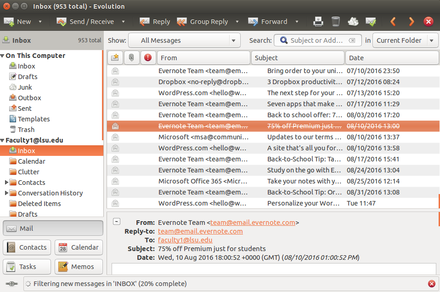Click the team@email.evernote.com Reply-to link
Image resolution: width=440 pixels, height=292 pixels.
click(x=200, y=231)
